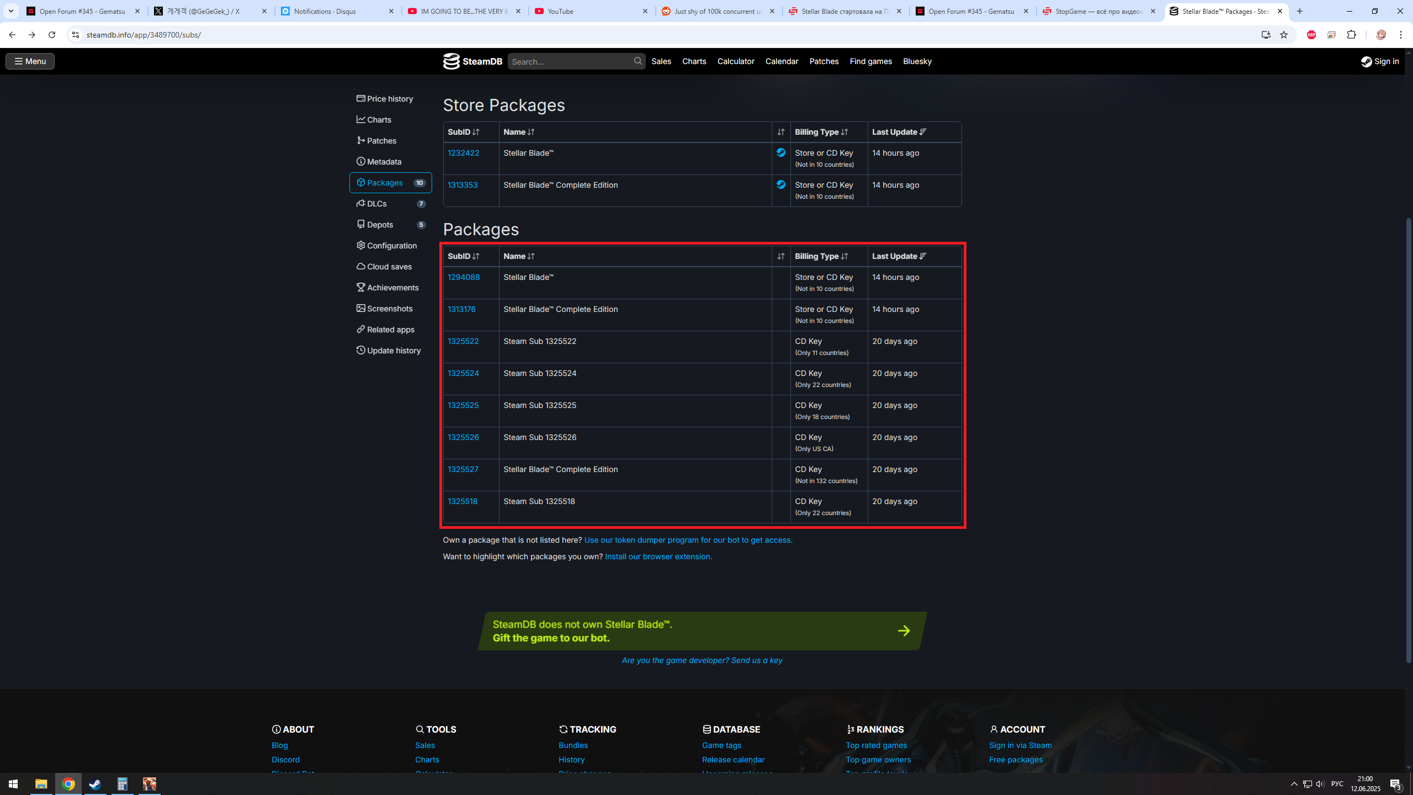This screenshot has height=795, width=1413.
Task: Click Steam icon in Stellar Blade™ store row
Action: click(781, 152)
